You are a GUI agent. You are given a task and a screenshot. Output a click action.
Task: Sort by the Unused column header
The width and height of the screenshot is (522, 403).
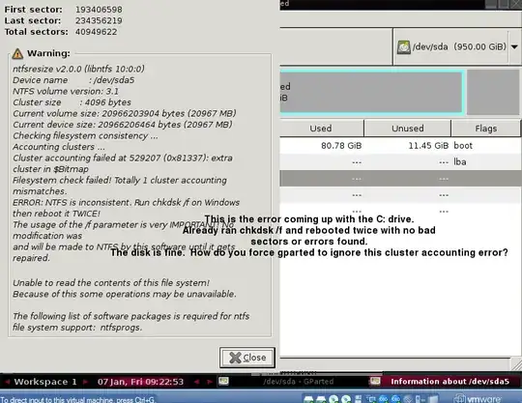pyautogui.click(x=408, y=129)
